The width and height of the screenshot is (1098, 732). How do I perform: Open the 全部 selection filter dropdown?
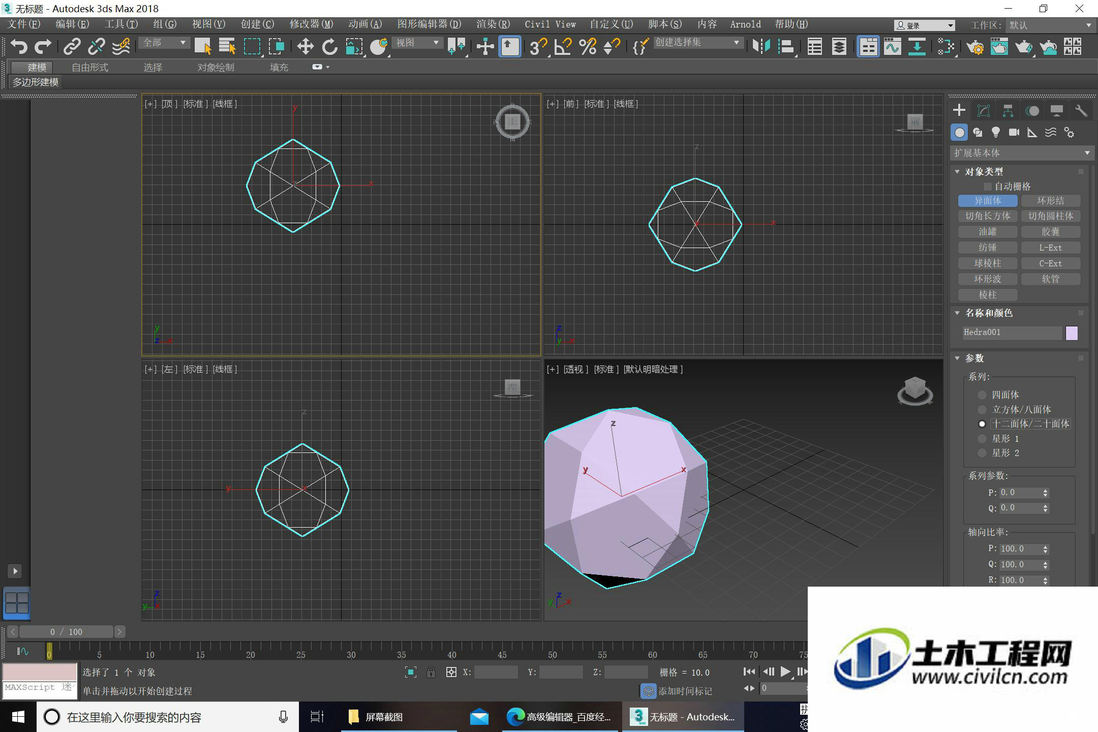(x=164, y=43)
